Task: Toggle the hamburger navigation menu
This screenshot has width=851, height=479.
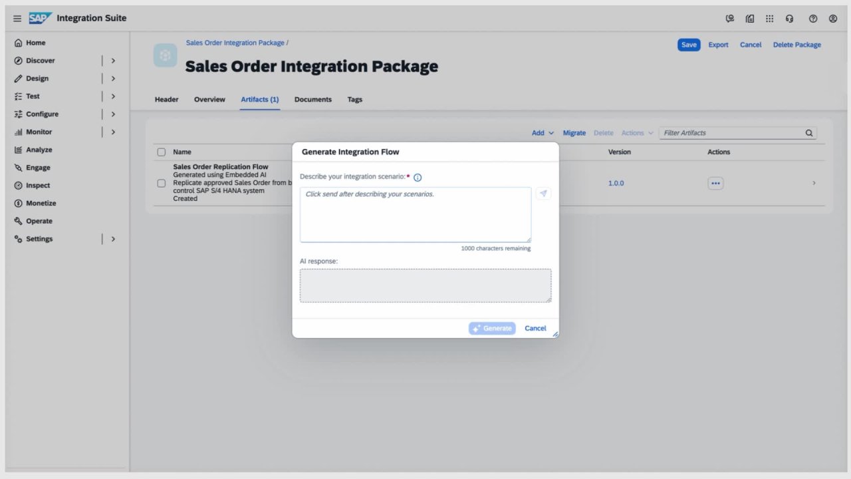Action: [17, 19]
